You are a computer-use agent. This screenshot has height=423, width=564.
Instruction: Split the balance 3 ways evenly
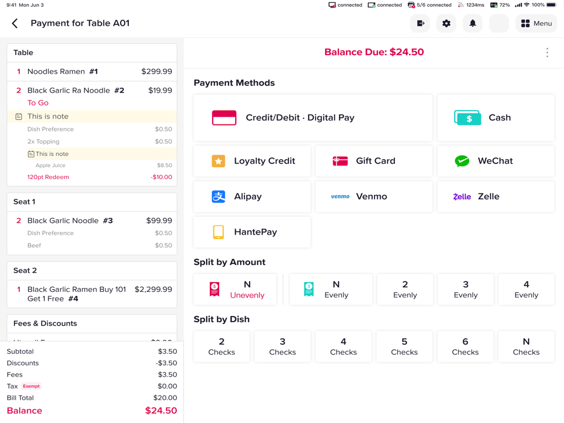[465, 289]
